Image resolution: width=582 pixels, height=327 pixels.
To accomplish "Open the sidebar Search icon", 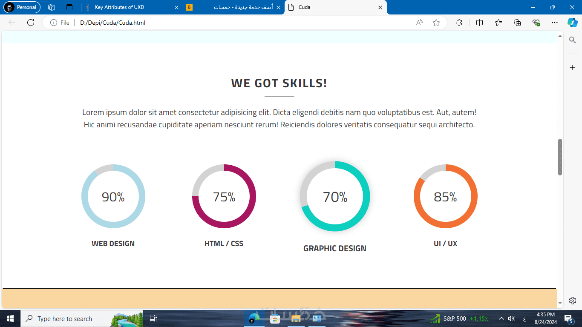I will tap(573, 40).
